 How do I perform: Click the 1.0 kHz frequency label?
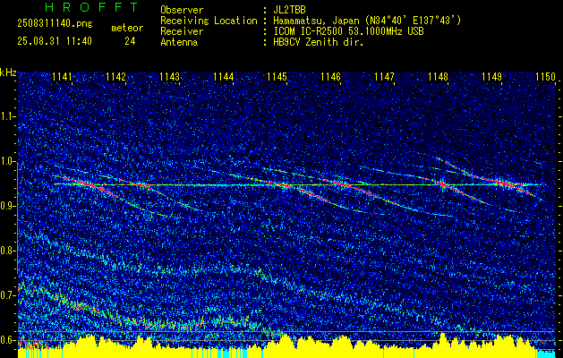tap(8, 161)
